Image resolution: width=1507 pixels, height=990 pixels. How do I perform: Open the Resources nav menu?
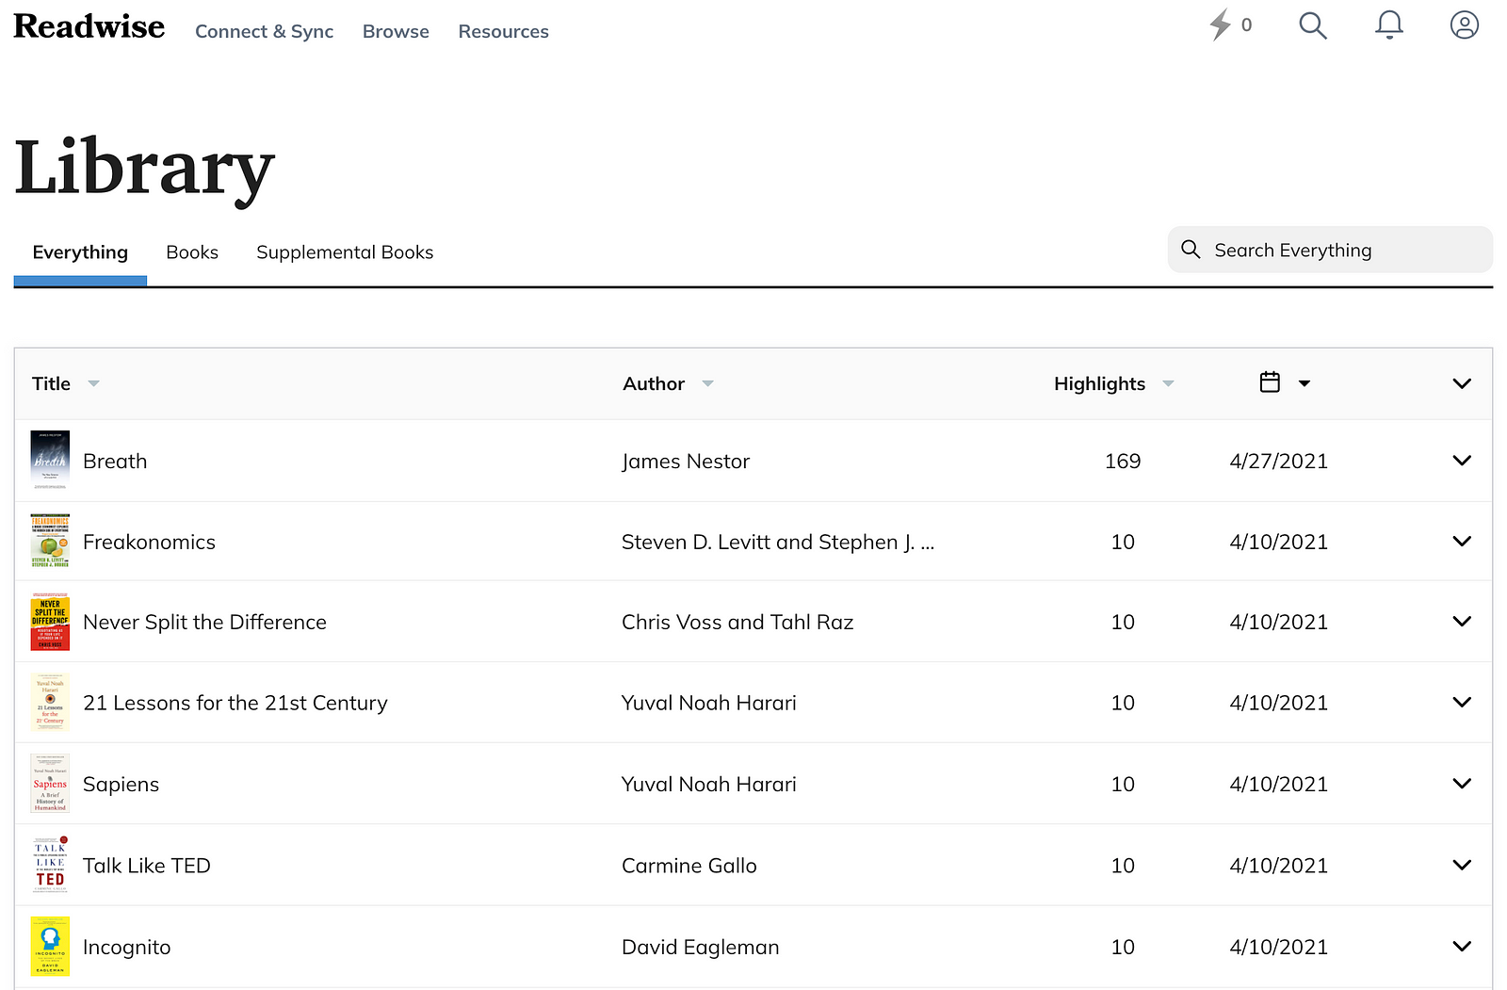click(503, 32)
